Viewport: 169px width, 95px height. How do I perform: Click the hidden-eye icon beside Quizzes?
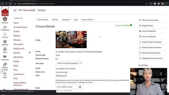(30, 53)
